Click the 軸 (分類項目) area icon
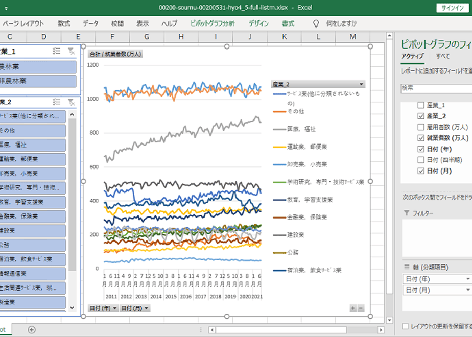The width and height of the screenshot is (472, 337). (407, 267)
